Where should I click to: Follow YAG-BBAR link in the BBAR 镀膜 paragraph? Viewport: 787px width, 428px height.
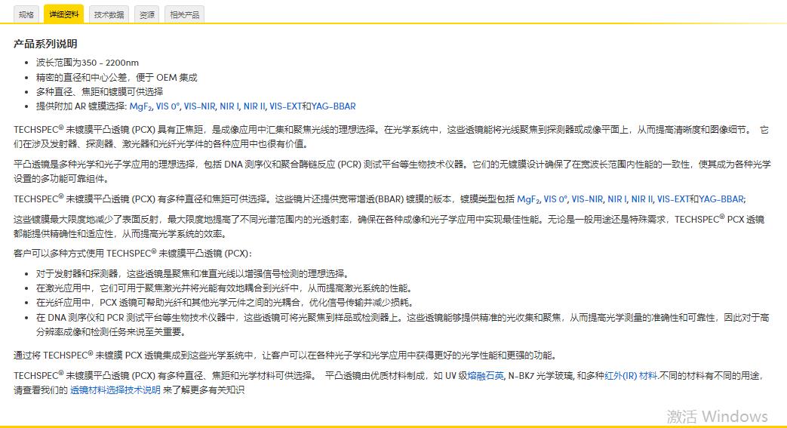pyautogui.click(x=721, y=199)
